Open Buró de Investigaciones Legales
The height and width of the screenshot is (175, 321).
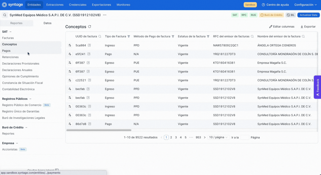click(x=23, y=118)
